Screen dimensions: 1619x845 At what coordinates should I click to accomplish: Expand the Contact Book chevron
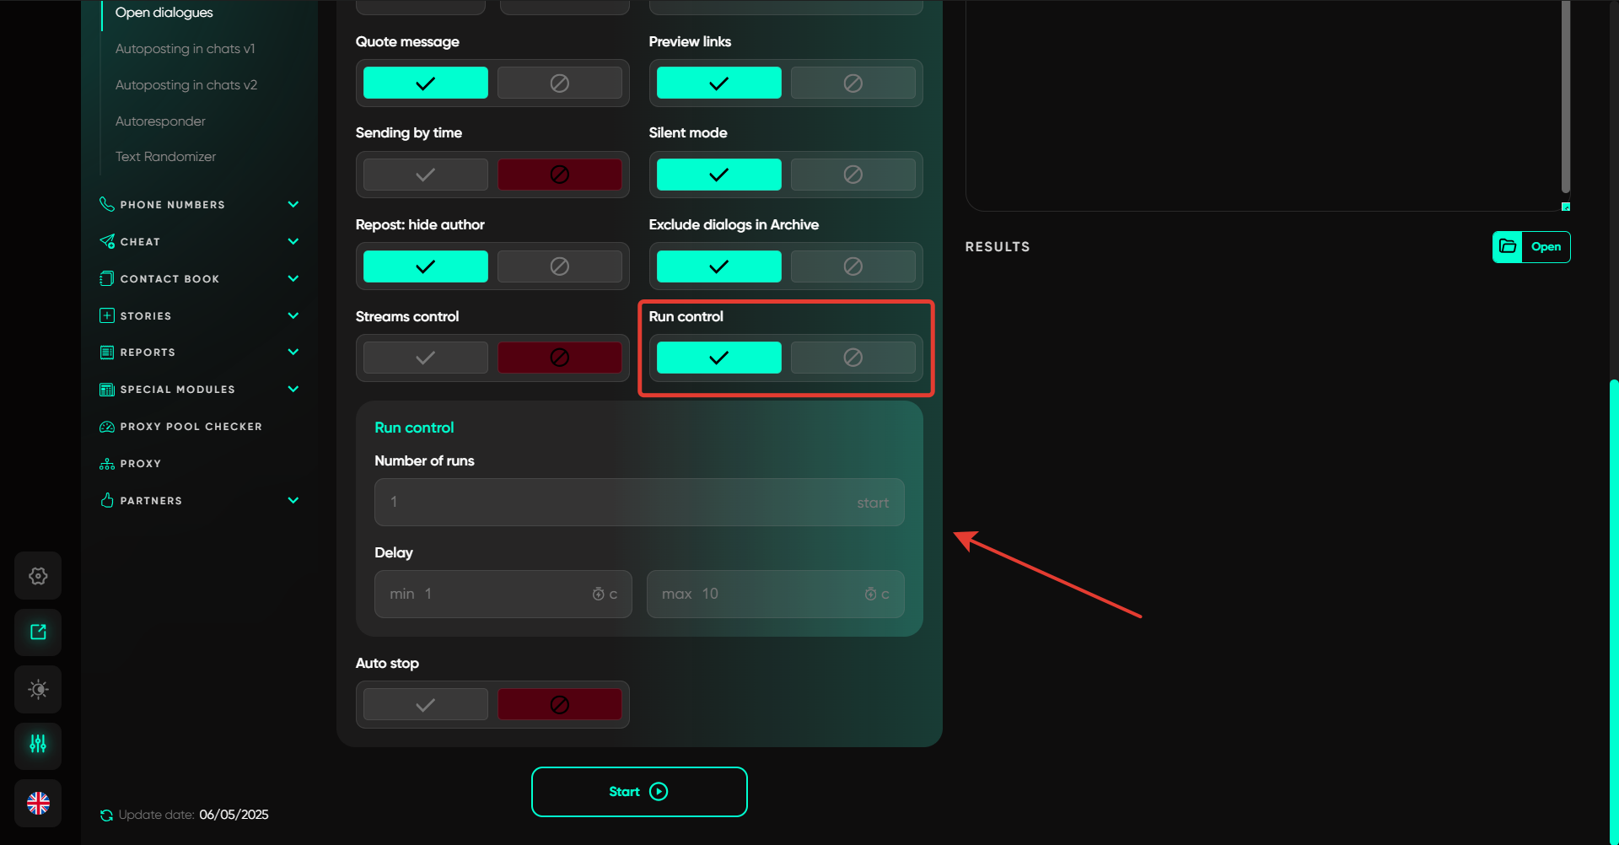293,278
